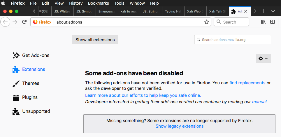Click the search magnifier in toolbar
Screen dimensions: 281x137
pos(219,22)
